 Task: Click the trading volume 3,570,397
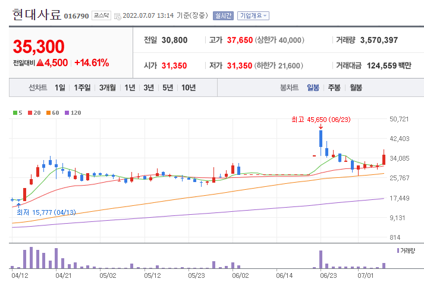(379, 40)
